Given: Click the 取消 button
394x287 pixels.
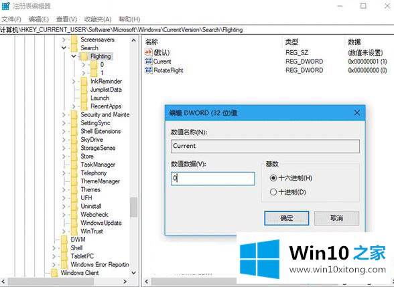Looking at the screenshot, I should point(336,218).
